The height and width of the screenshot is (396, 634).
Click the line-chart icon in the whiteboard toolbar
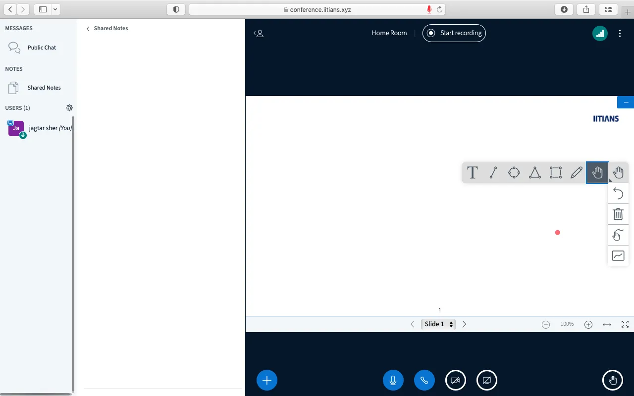point(618,256)
